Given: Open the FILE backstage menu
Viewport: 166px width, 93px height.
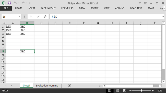Looking at the screenshot, I should (x=6, y=8).
